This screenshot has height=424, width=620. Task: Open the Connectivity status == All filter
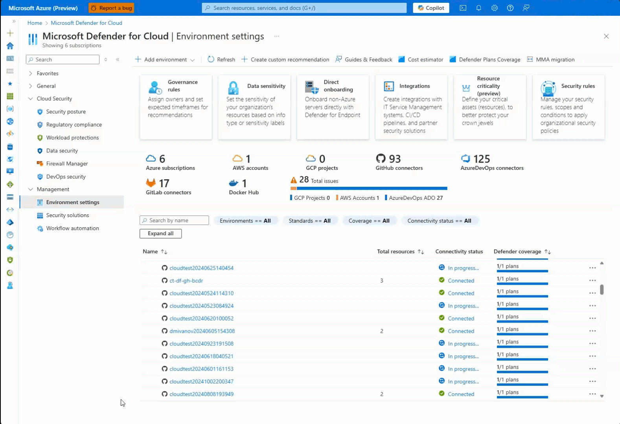pyautogui.click(x=440, y=221)
